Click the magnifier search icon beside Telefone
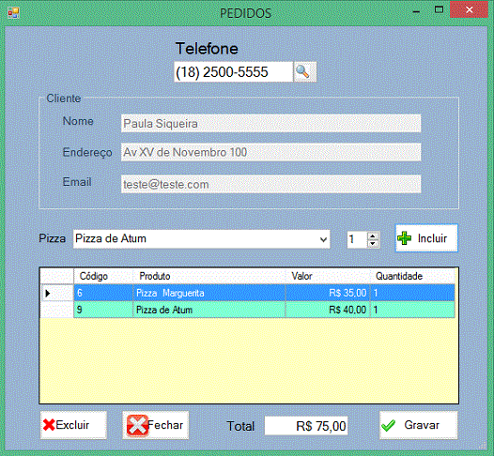This screenshot has height=456, width=494. coord(304,72)
